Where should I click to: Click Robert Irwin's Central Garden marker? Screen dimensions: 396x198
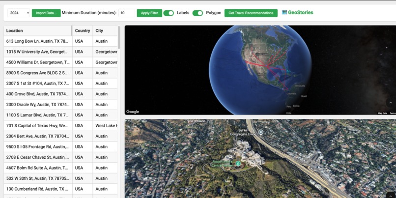[x=238, y=164]
